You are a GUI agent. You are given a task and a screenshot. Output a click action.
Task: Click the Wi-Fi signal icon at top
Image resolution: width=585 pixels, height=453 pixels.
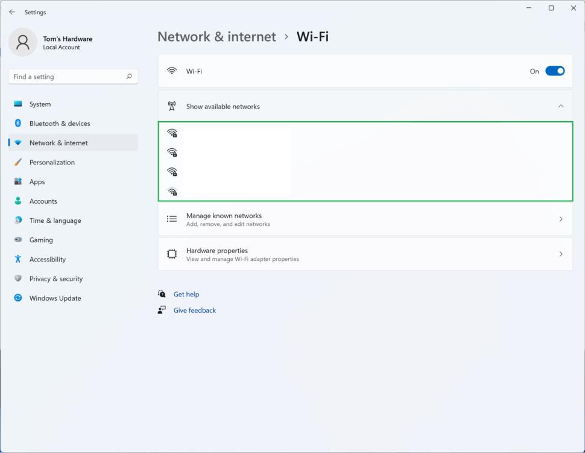click(x=172, y=70)
